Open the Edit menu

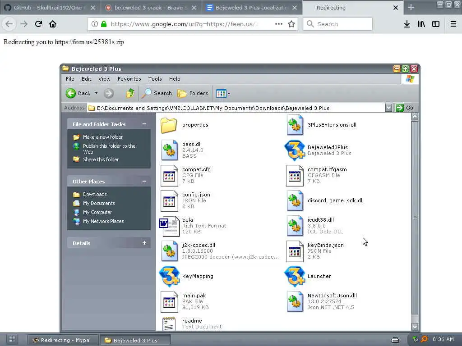pos(86,79)
